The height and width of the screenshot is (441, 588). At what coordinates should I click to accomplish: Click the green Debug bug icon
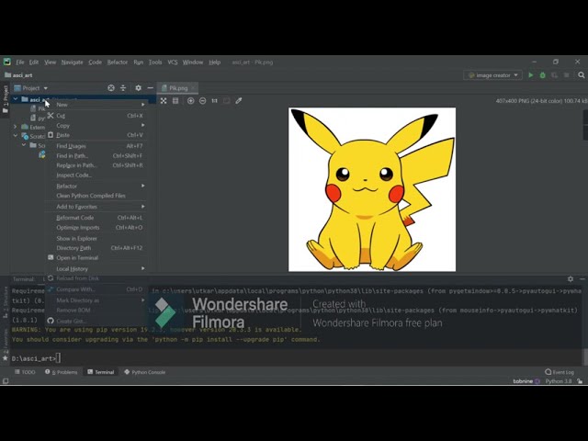[x=543, y=75]
